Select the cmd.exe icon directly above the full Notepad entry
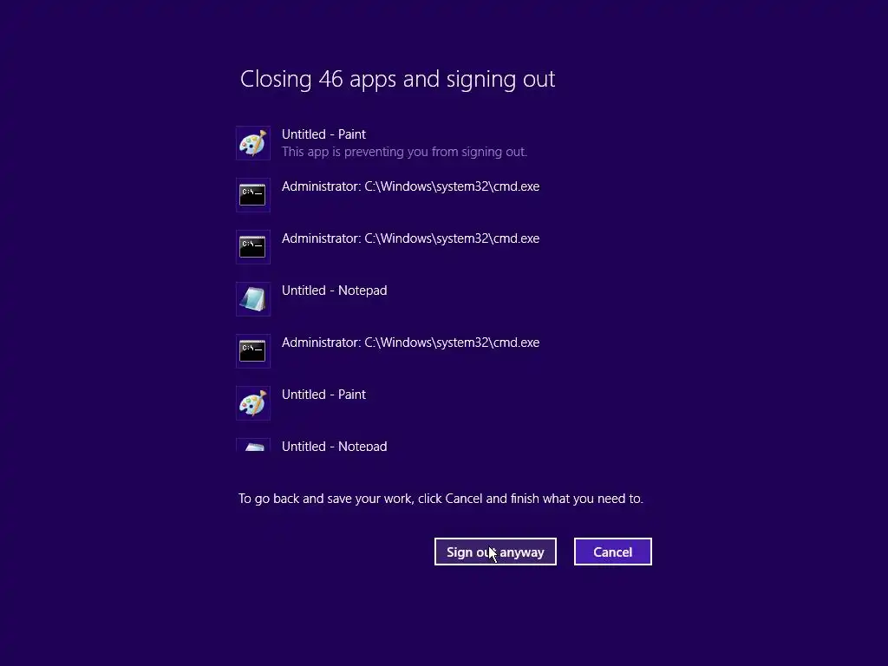The height and width of the screenshot is (666, 888). (252, 247)
